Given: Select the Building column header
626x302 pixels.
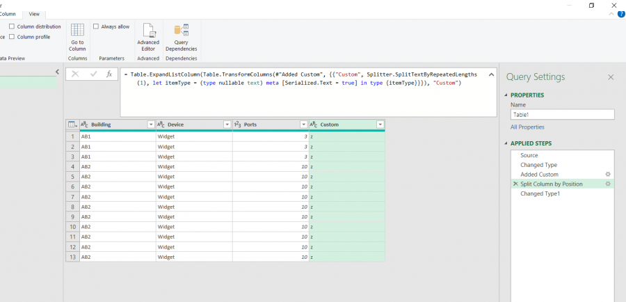Looking at the screenshot, I should [118, 125].
